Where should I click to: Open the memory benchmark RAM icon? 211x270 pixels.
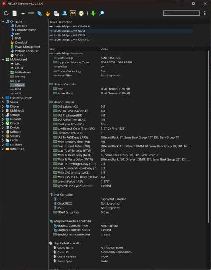(31, 13)
